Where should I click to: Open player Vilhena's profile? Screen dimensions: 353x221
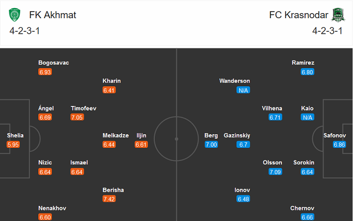(x=272, y=108)
